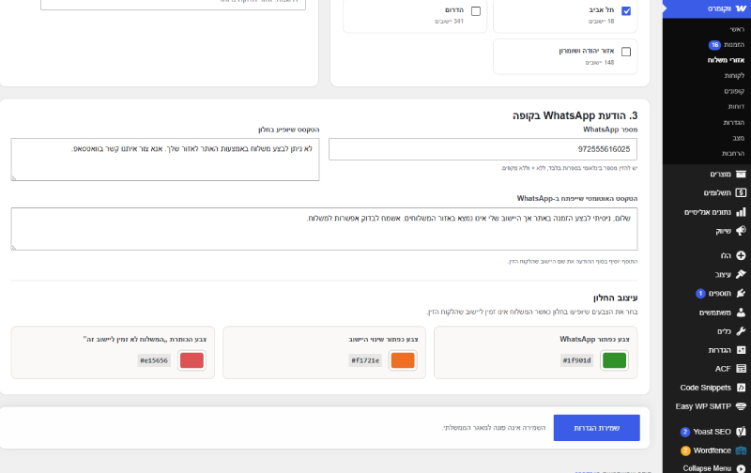Open the קופונים coupons submenu item
The image size is (751, 473).
tap(734, 91)
